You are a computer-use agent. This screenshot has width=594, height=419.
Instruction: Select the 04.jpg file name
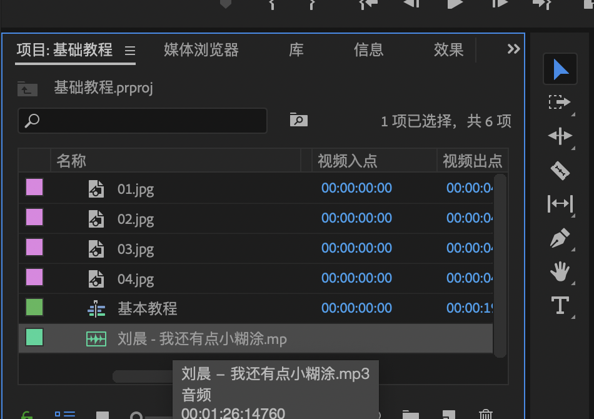click(136, 279)
